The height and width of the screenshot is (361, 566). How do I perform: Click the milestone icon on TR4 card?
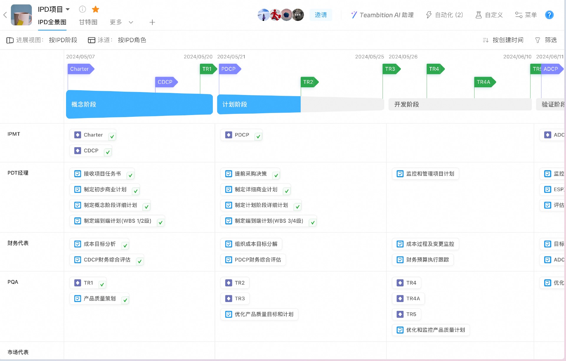[400, 283]
